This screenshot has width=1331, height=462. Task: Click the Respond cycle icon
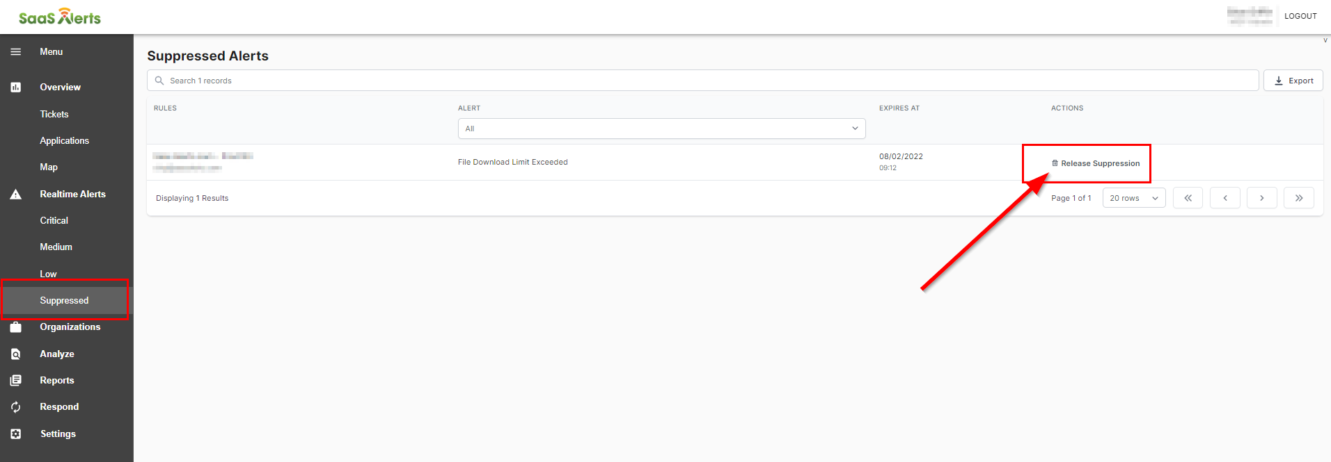pyautogui.click(x=15, y=407)
